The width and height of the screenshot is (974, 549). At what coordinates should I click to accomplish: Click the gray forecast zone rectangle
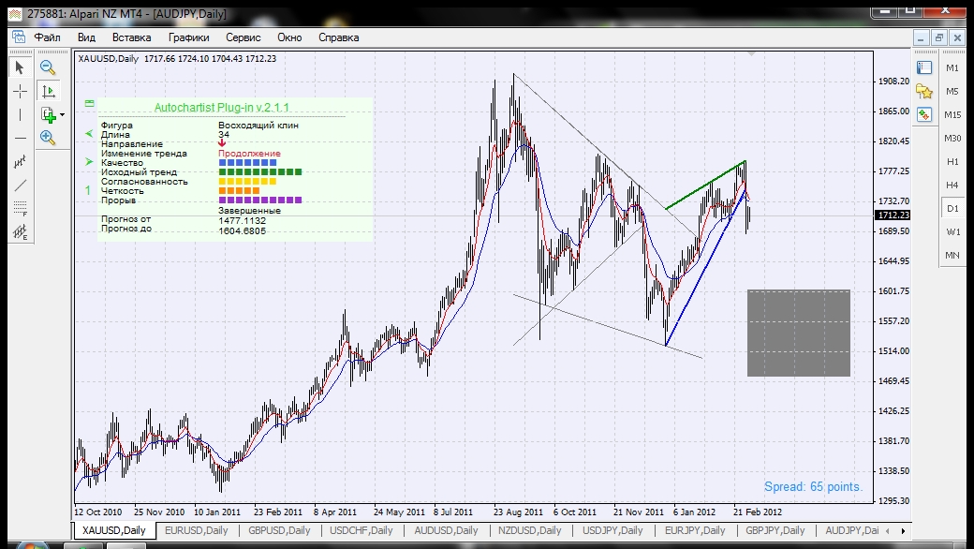pyautogui.click(x=799, y=333)
